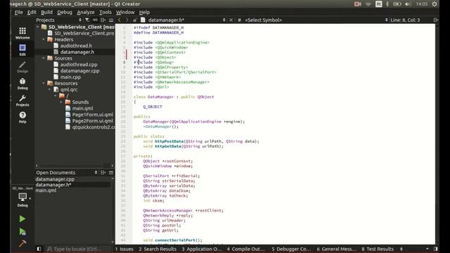Collapse the SD_WebService_Client project node
450x253 pixels.
tap(37, 27)
